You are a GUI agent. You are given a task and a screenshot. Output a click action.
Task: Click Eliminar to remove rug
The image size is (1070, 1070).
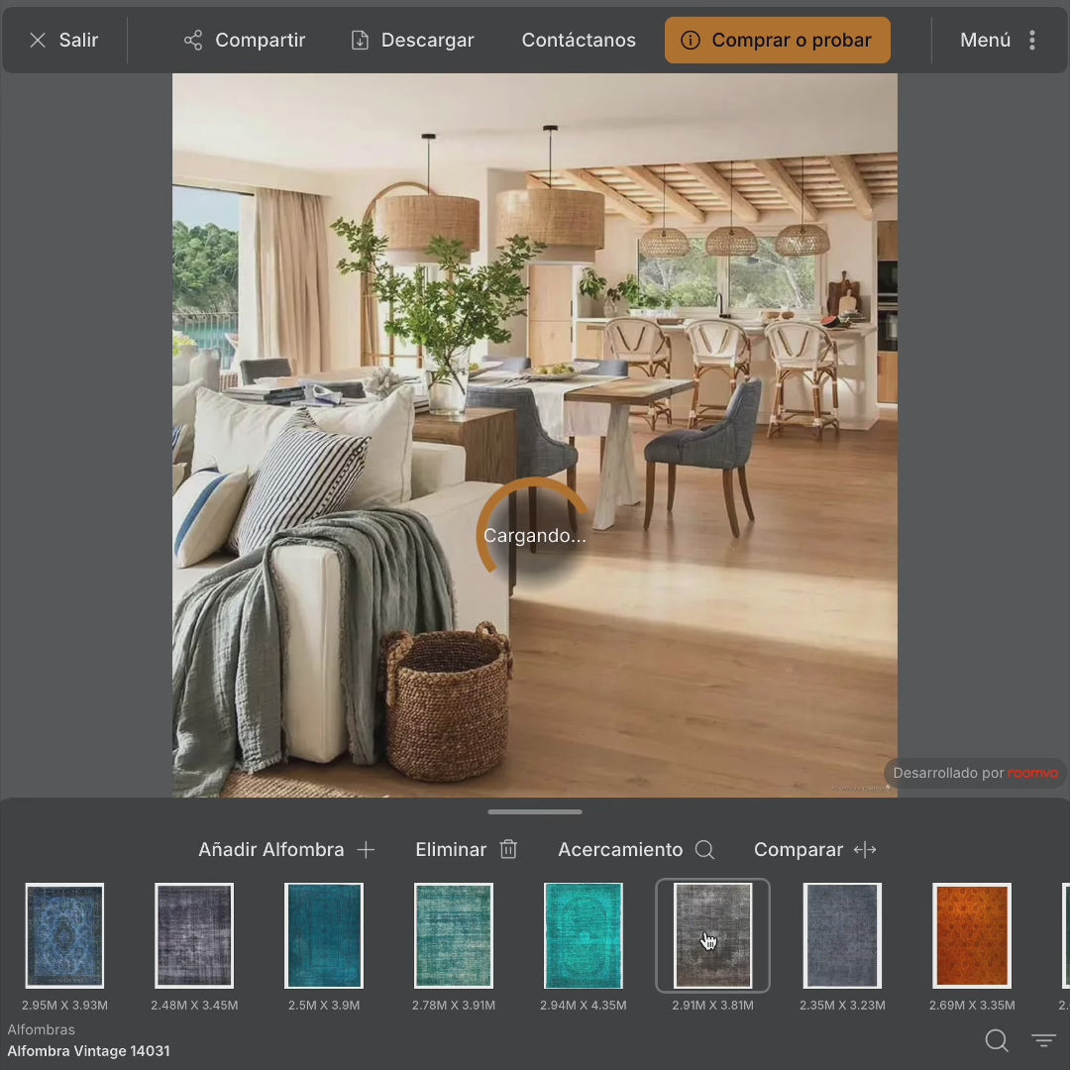[451, 850]
